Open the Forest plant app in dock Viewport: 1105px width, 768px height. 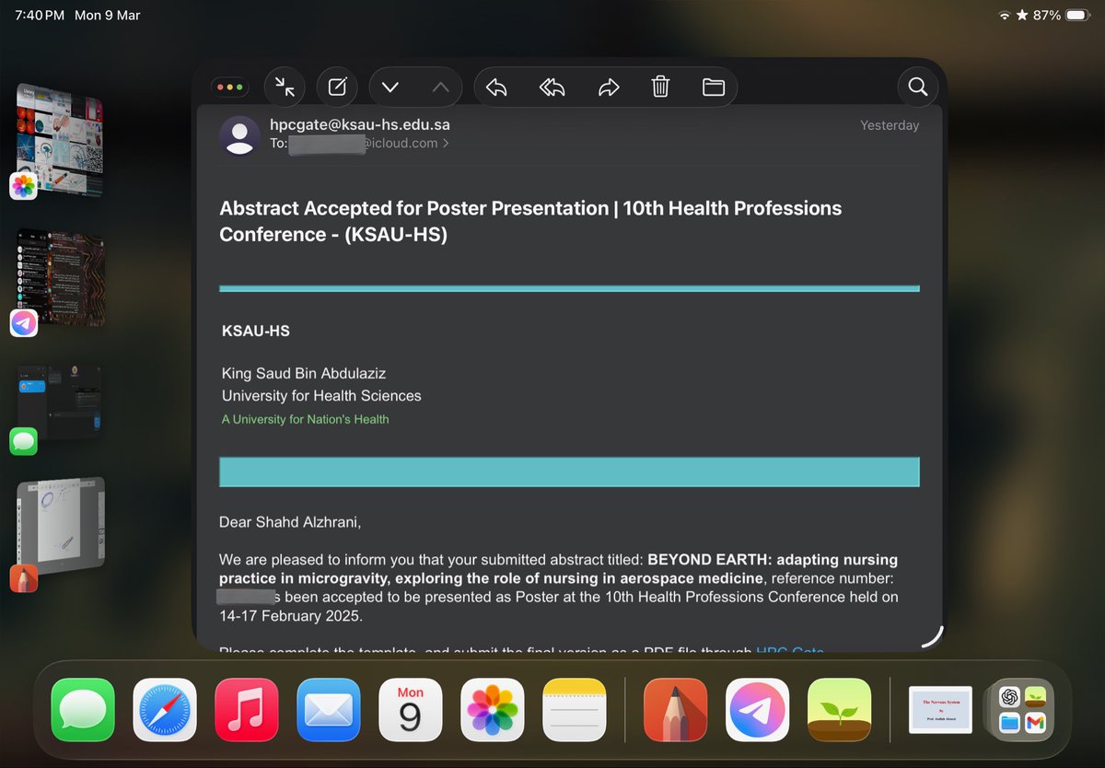[839, 710]
